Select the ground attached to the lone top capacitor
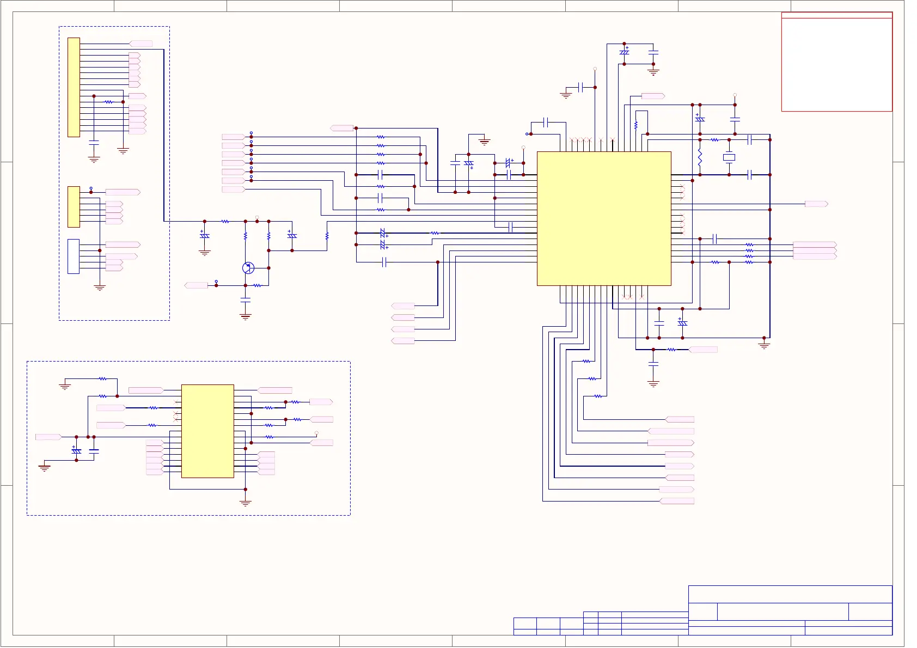The height and width of the screenshot is (648, 917). [x=566, y=95]
